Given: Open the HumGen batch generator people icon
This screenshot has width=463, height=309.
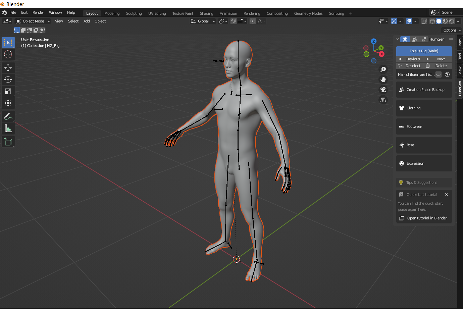Looking at the screenshot, I should coord(415,39).
